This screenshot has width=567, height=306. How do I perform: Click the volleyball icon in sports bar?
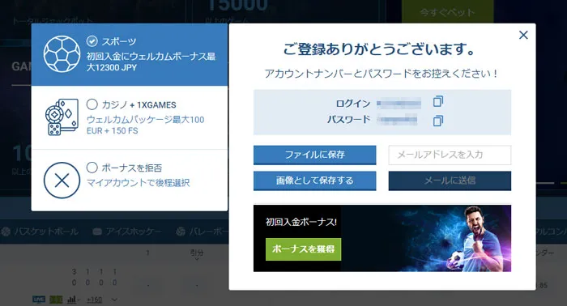181,232
